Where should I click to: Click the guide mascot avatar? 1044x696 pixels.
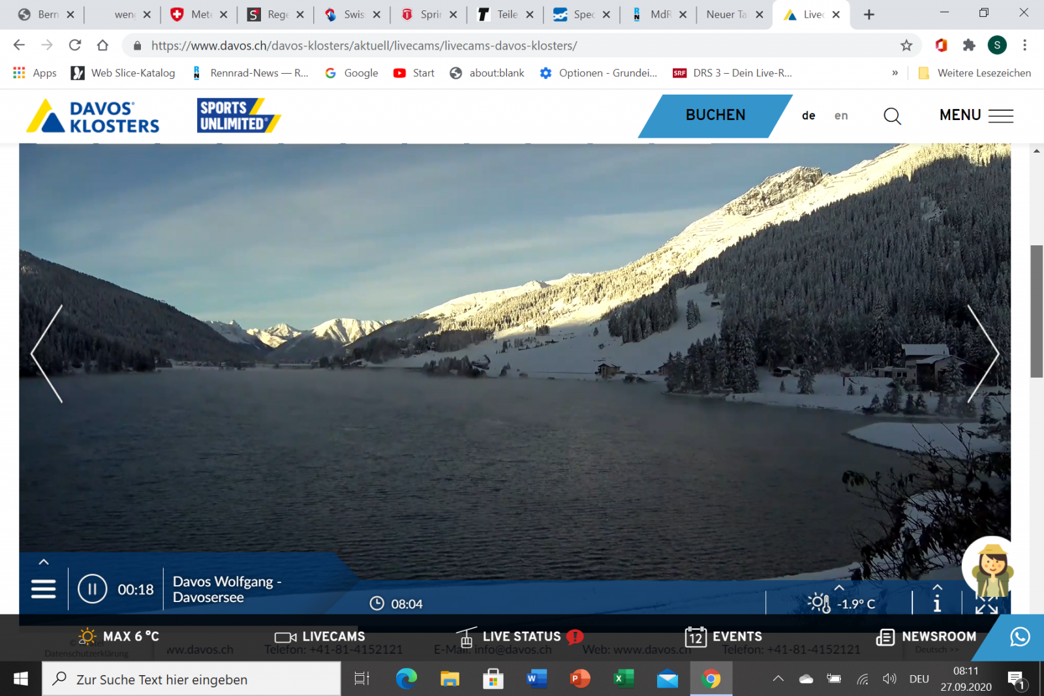990,566
